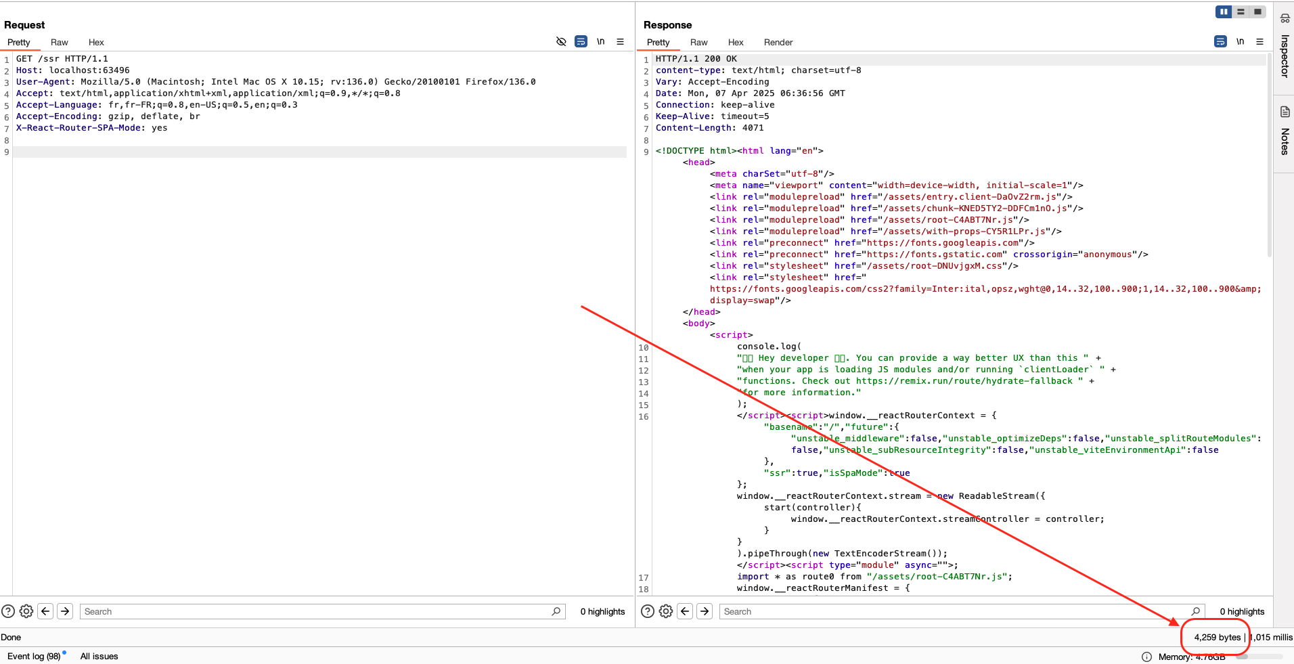Toggle show newlines \n in Request panel
Viewport: 1294px width, 664px height.
[x=600, y=41]
